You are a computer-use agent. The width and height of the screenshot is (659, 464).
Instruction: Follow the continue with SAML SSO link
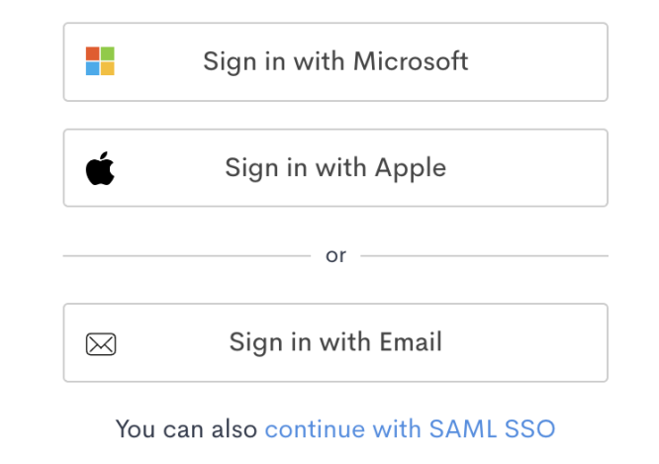pos(411,429)
